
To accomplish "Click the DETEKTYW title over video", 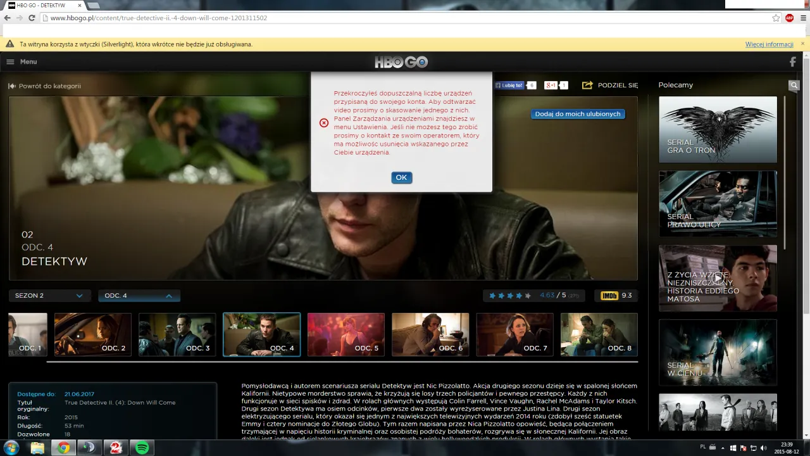I will [x=54, y=262].
